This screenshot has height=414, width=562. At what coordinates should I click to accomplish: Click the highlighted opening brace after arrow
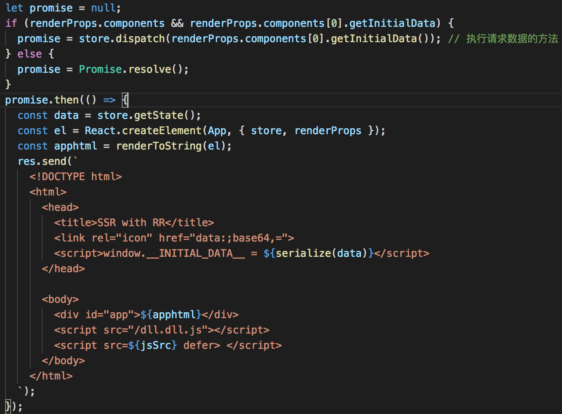[125, 100]
